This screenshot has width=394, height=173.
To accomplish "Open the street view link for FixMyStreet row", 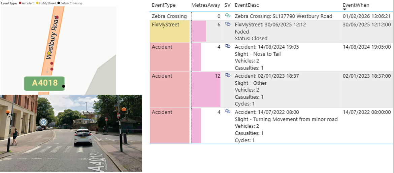I will [227, 24].
